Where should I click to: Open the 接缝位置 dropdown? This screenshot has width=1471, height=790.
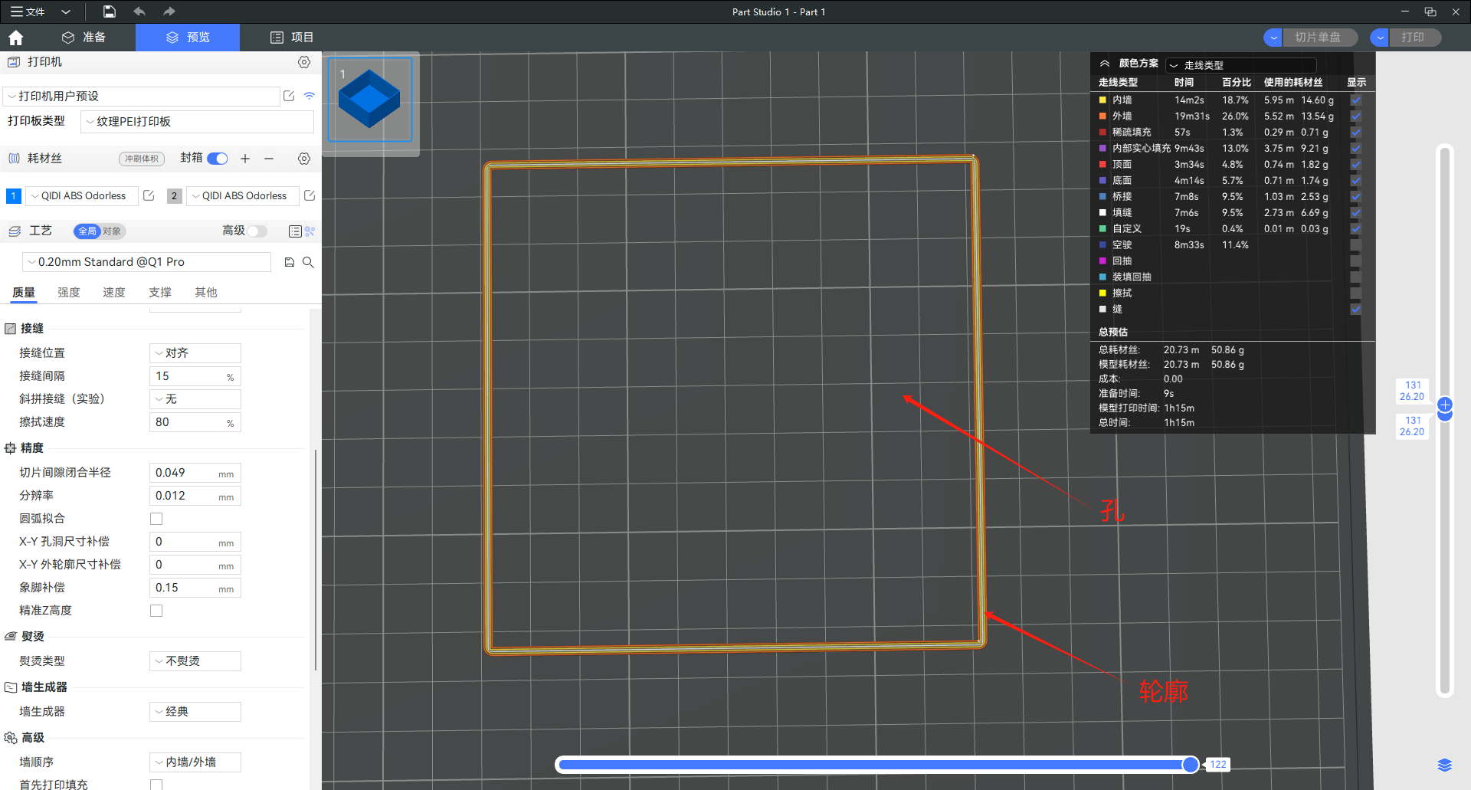(x=195, y=353)
